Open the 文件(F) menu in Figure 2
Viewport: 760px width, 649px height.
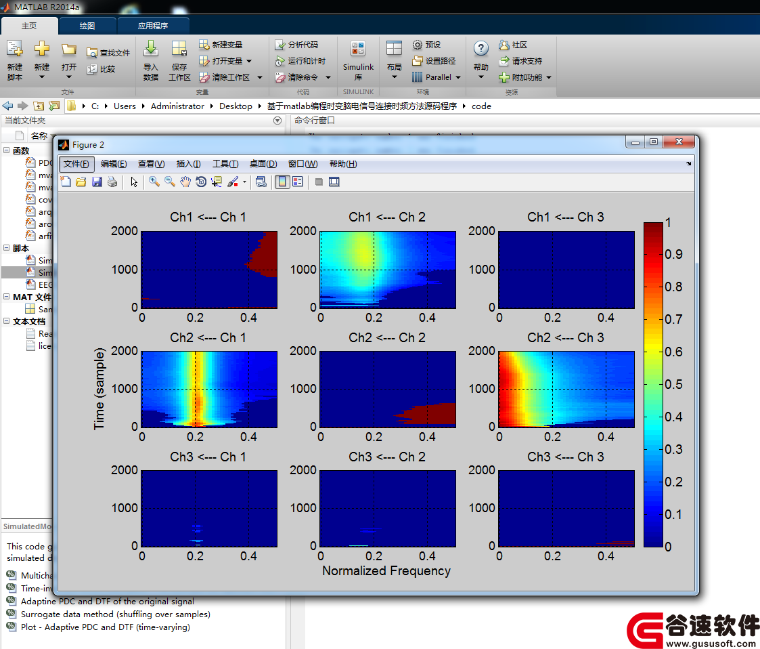pyautogui.click(x=76, y=164)
